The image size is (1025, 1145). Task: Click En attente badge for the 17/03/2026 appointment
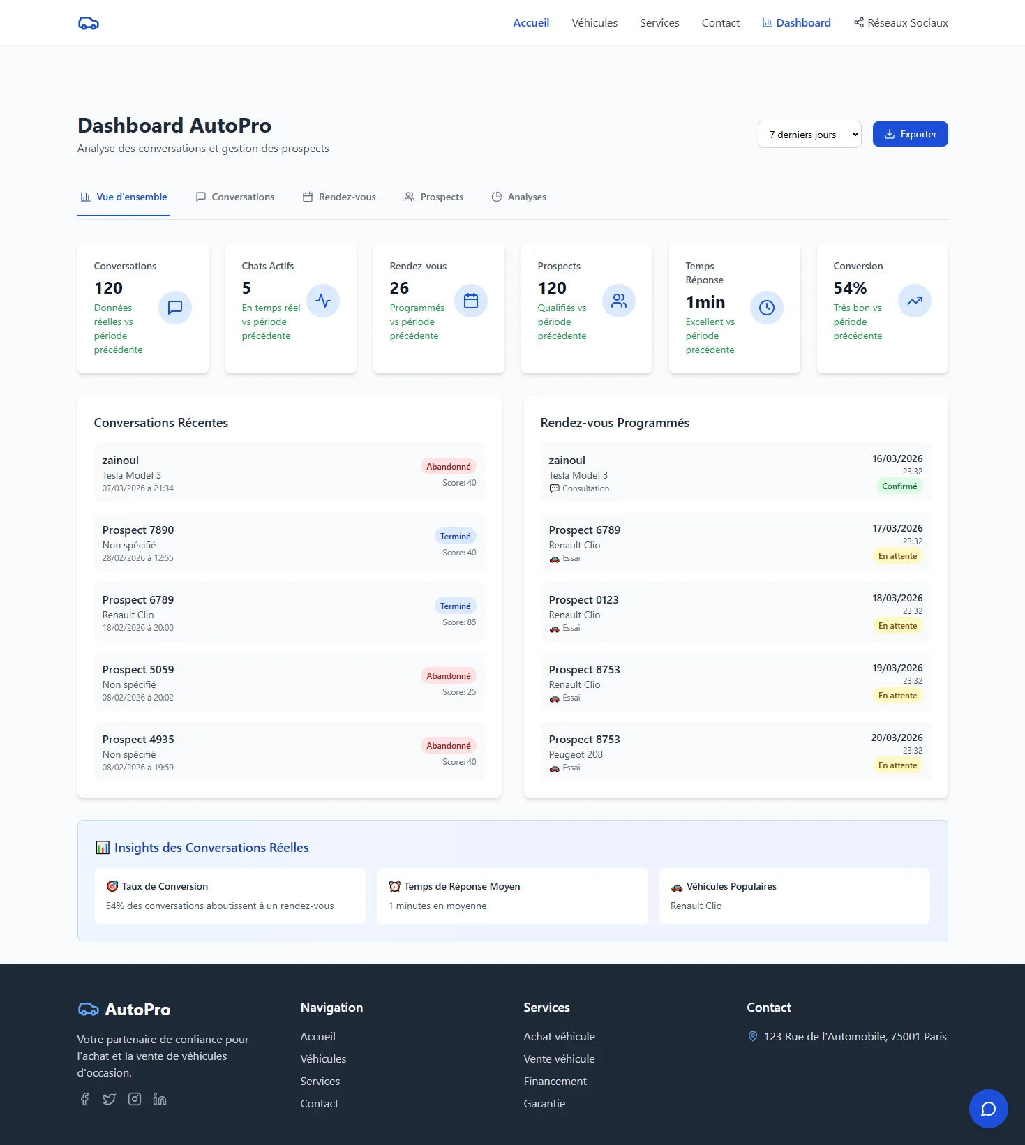[897, 556]
